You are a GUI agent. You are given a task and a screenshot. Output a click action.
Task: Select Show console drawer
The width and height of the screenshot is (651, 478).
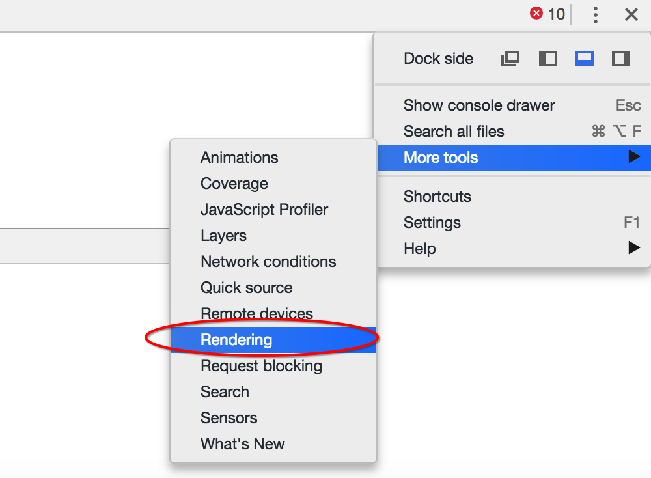[x=479, y=105]
